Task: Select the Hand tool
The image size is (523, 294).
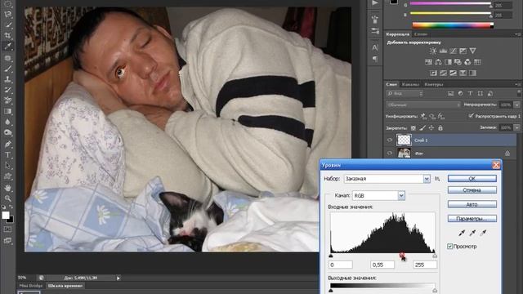Action: [7, 188]
